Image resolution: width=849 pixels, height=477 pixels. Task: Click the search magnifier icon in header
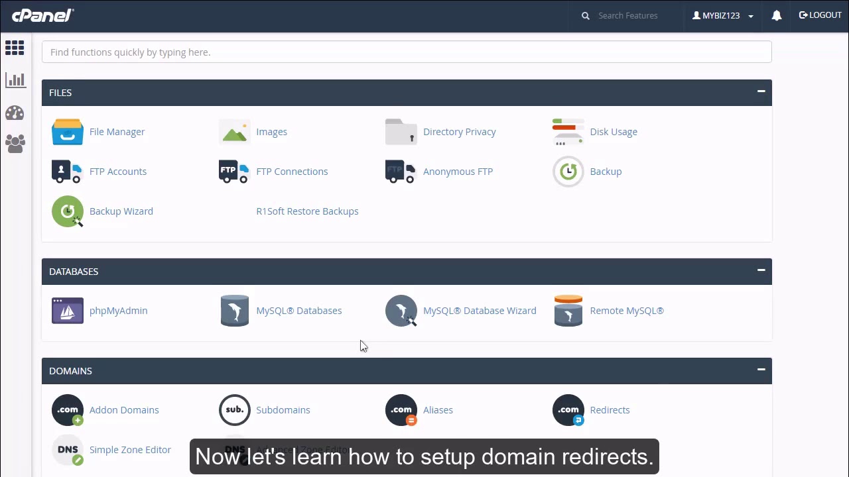586,16
